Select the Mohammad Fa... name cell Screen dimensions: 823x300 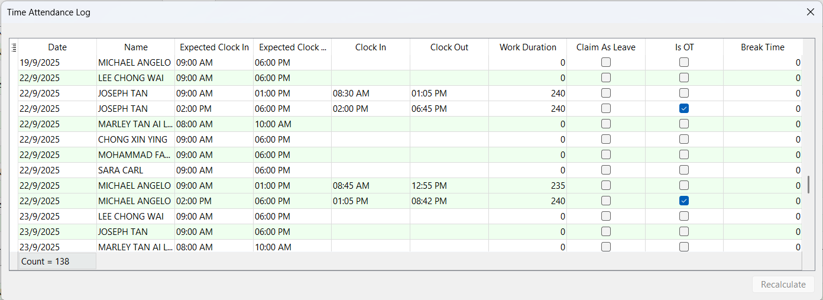pos(135,155)
